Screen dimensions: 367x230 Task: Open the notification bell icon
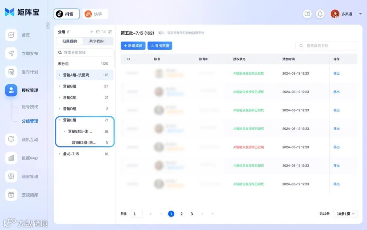point(320,14)
